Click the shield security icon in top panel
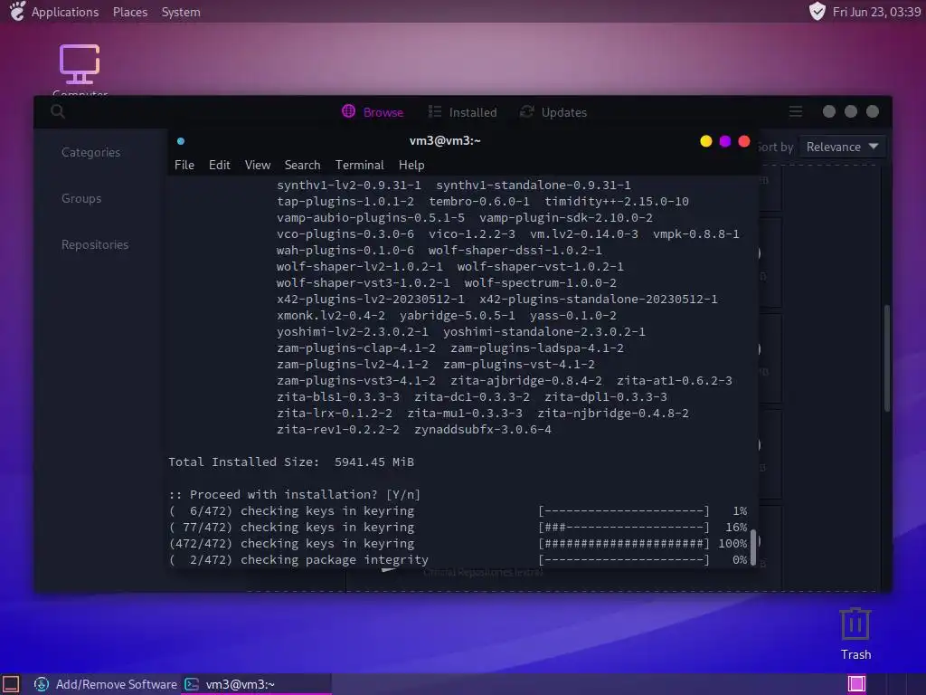 817,11
